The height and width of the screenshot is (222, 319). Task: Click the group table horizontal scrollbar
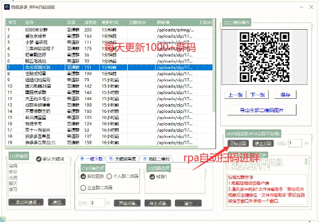pos(102,147)
